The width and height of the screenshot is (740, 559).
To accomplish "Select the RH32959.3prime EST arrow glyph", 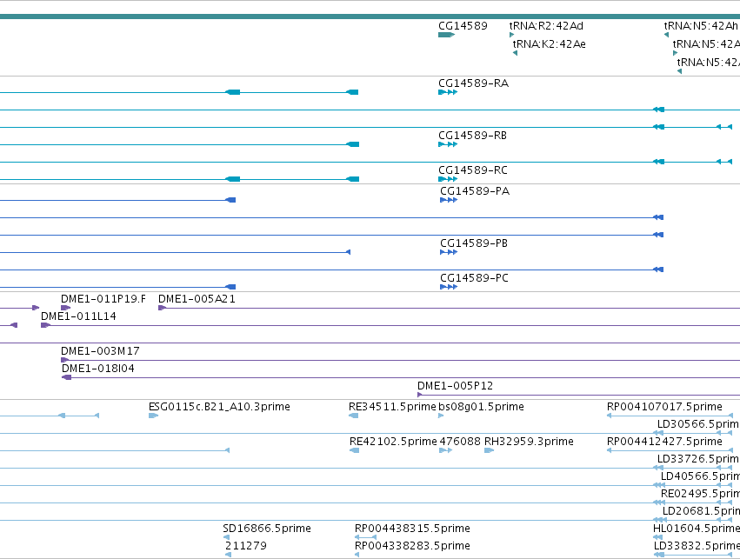I will coord(489,450).
